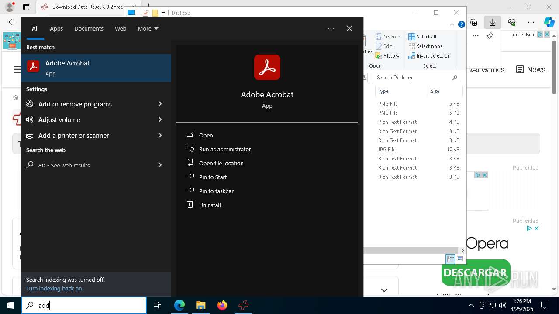Image resolution: width=559 pixels, height=314 pixels.
Task: Select the Open action icon for Acrobat
Action: [x=190, y=135]
